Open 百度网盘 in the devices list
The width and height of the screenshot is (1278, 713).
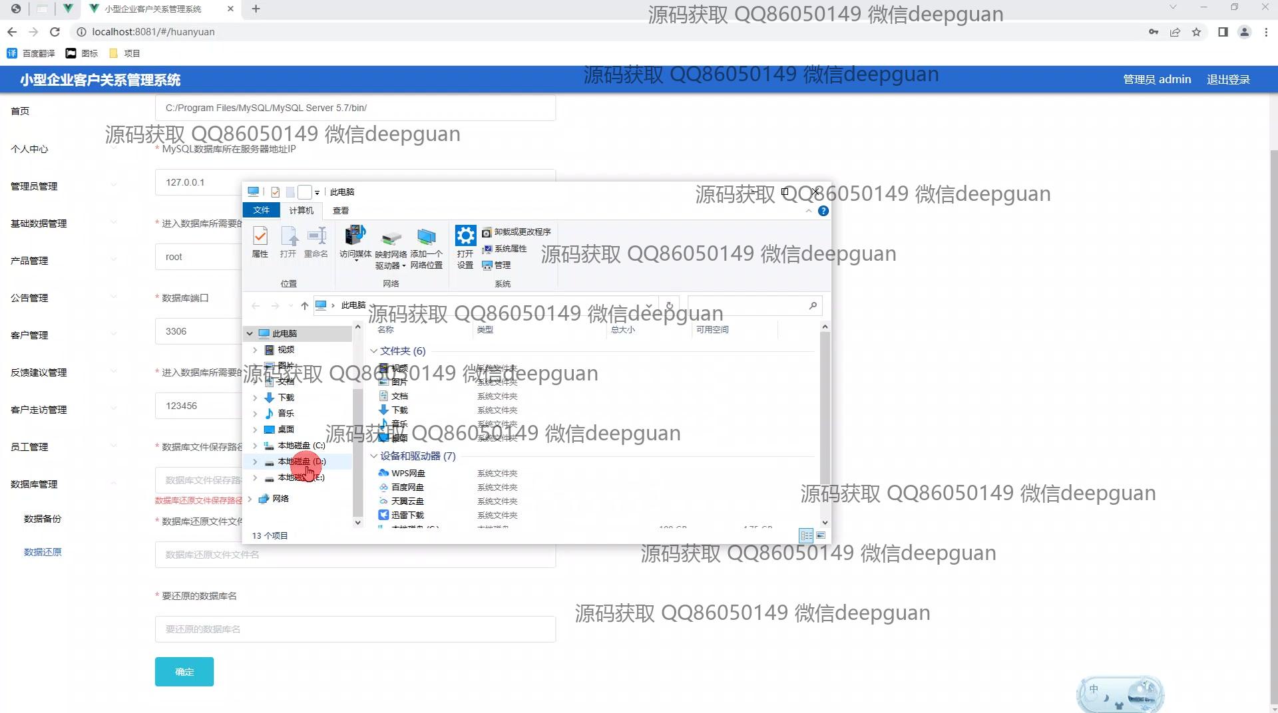[401, 488]
